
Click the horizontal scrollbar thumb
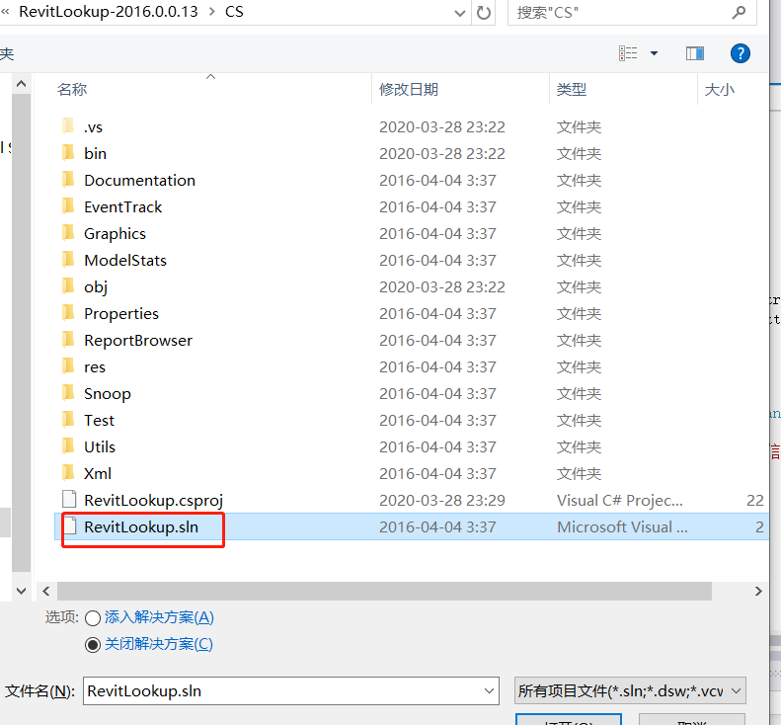coord(384,591)
